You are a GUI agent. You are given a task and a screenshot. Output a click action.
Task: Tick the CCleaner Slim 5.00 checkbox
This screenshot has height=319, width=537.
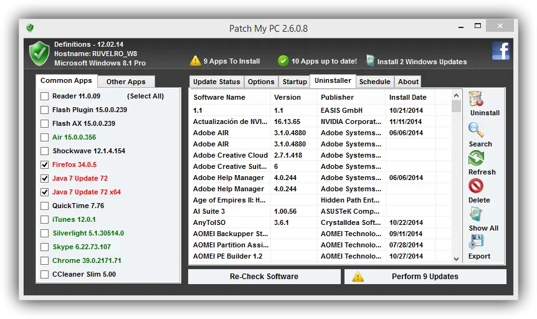pos(44,275)
